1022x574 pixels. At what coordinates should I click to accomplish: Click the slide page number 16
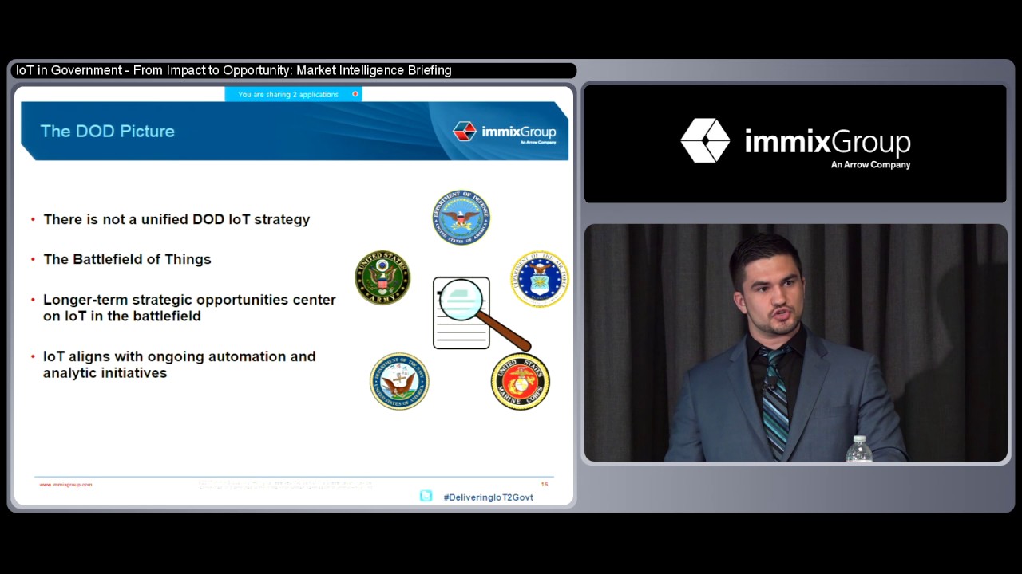(545, 484)
